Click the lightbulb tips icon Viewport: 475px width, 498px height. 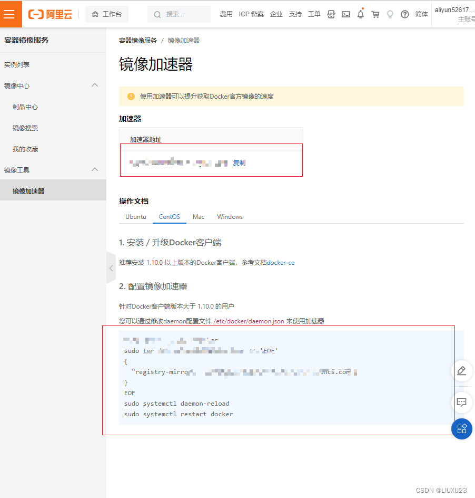point(390,14)
